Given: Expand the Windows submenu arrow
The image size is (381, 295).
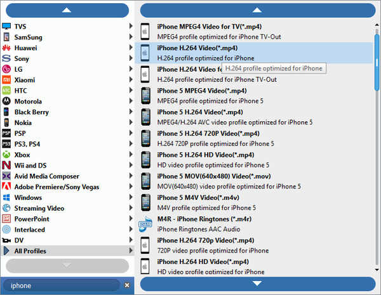Looking at the screenshot, I should (x=131, y=197).
